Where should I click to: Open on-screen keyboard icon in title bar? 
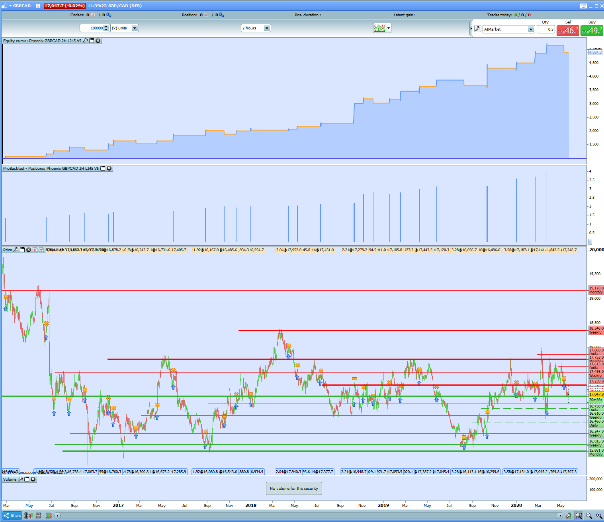[x=583, y=6]
